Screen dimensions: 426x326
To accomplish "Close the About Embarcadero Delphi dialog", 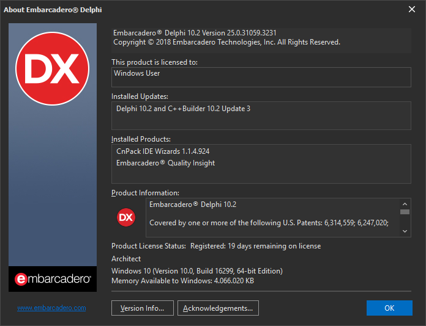I will pyautogui.click(x=412, y=10).
